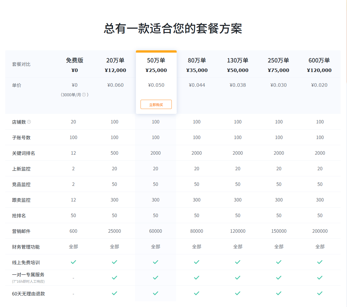Viewport: 347px width, 307px height.
Task: Select the 20万单 plan header
Action: (115, 60)
